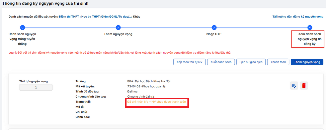Open 'Học bạ THPT' data source link

90,17
